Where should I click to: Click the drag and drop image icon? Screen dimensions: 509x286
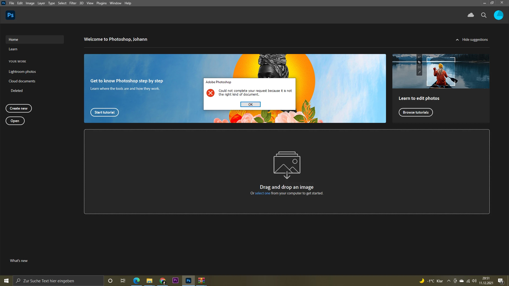click(x=287, y=165)
